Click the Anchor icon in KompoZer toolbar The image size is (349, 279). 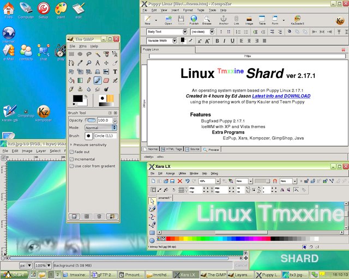tap(224, 20)
